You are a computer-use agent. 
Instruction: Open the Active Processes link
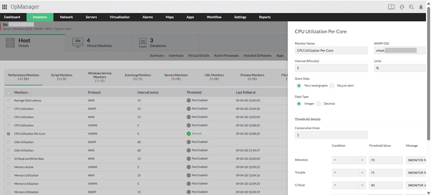pyautogui.click(x=226, y=56)
